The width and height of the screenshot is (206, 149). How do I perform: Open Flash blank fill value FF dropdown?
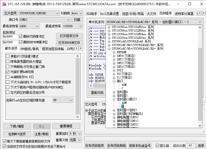63,100
